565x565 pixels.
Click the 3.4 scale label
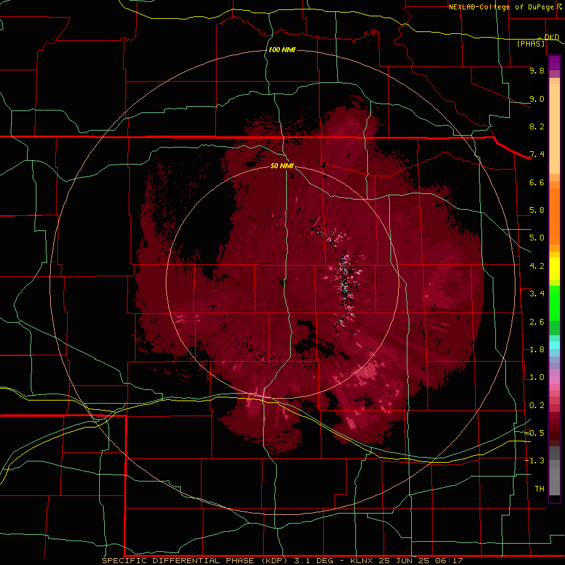pyautogui.click(x=537, y=294)
